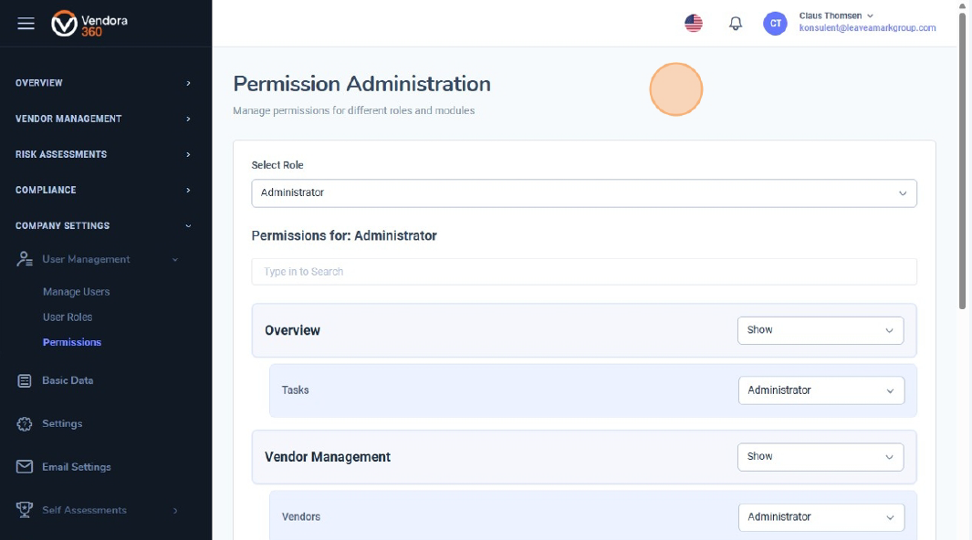Open Vendor Management Show dropdown
Image resolution: width=972 pixels, height=540 pixels.
[820, 457]
